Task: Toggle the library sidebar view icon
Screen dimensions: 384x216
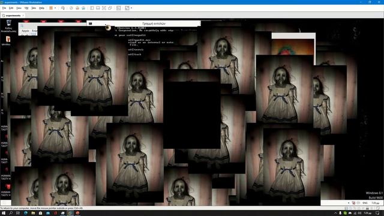Action: click(92, 8)
